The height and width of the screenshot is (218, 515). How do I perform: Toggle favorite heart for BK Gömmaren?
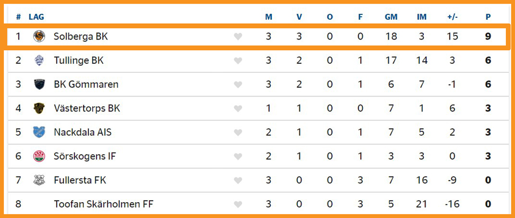(x=238, y=85)
